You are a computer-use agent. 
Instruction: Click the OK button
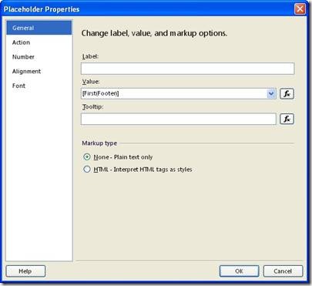pos(239,271)
